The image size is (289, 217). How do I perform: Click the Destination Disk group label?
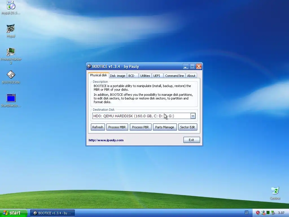pyautogui.click(x=104, y=110)
